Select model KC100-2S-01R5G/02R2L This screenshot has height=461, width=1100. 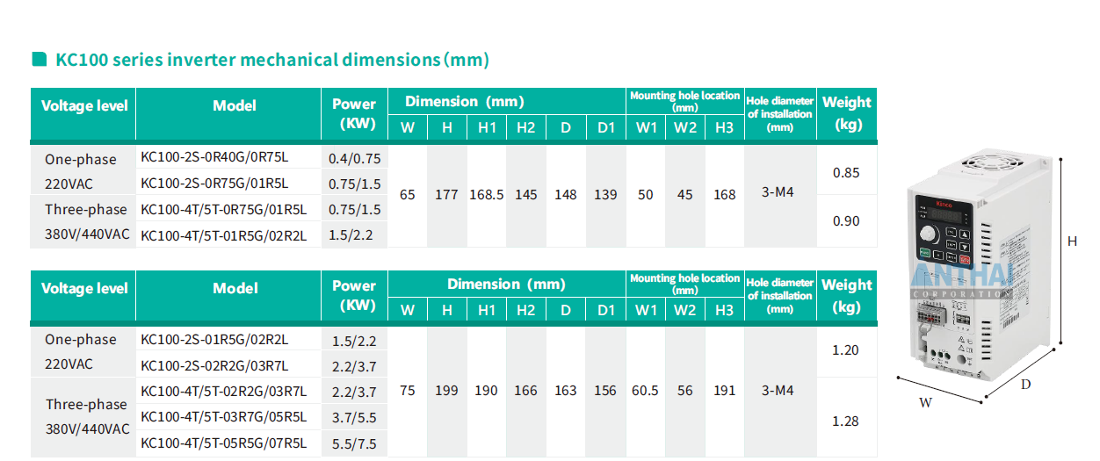(214, 340)
